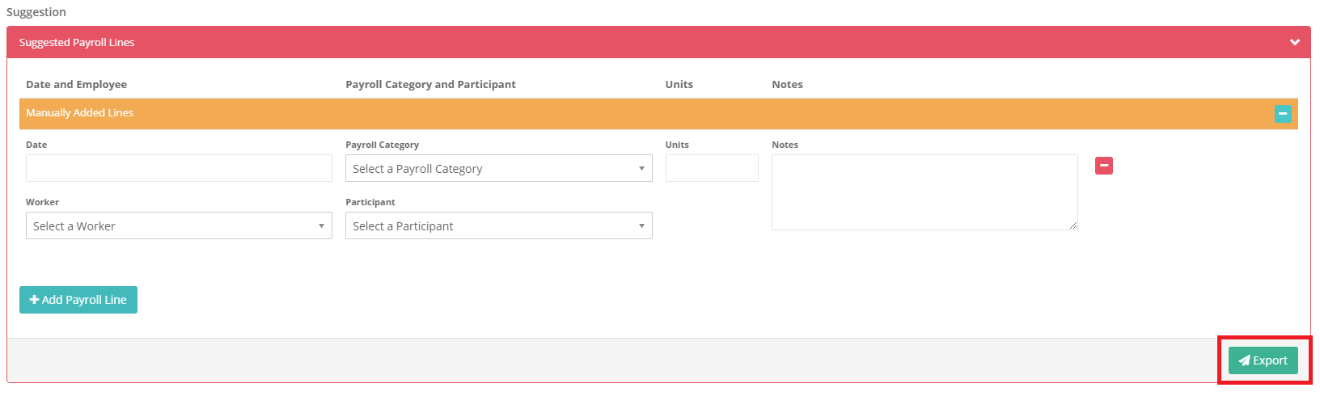Click the Notes textarea resize handle
Image resolution: width=1320 pixels, height=396 pixels.
1073,225
